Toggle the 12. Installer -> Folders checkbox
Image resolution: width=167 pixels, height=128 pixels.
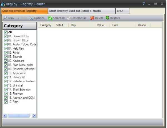click(6, 82)
